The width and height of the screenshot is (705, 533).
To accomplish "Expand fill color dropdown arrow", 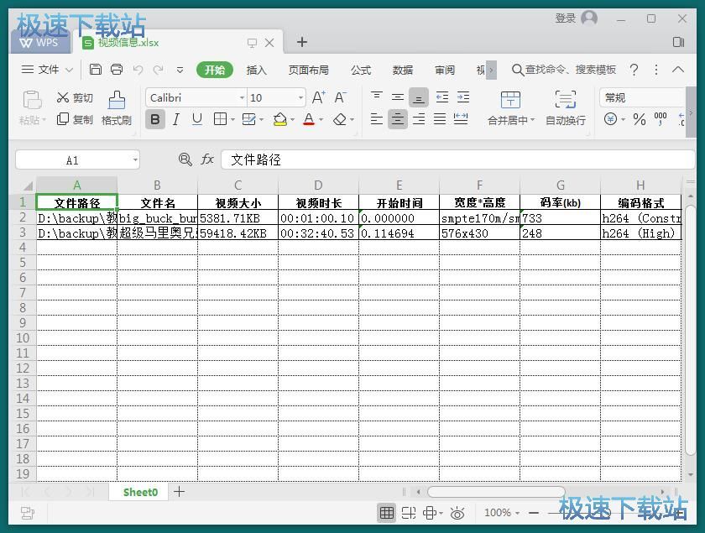I will pos(292,120).
